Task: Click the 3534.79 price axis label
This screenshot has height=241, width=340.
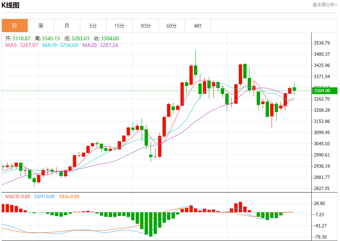Action: point(322,43)
